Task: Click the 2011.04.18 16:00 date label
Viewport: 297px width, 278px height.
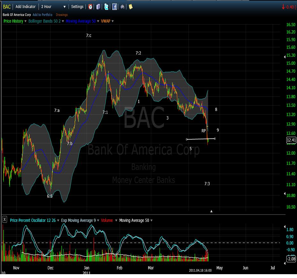Action: (x=200, y=270)
